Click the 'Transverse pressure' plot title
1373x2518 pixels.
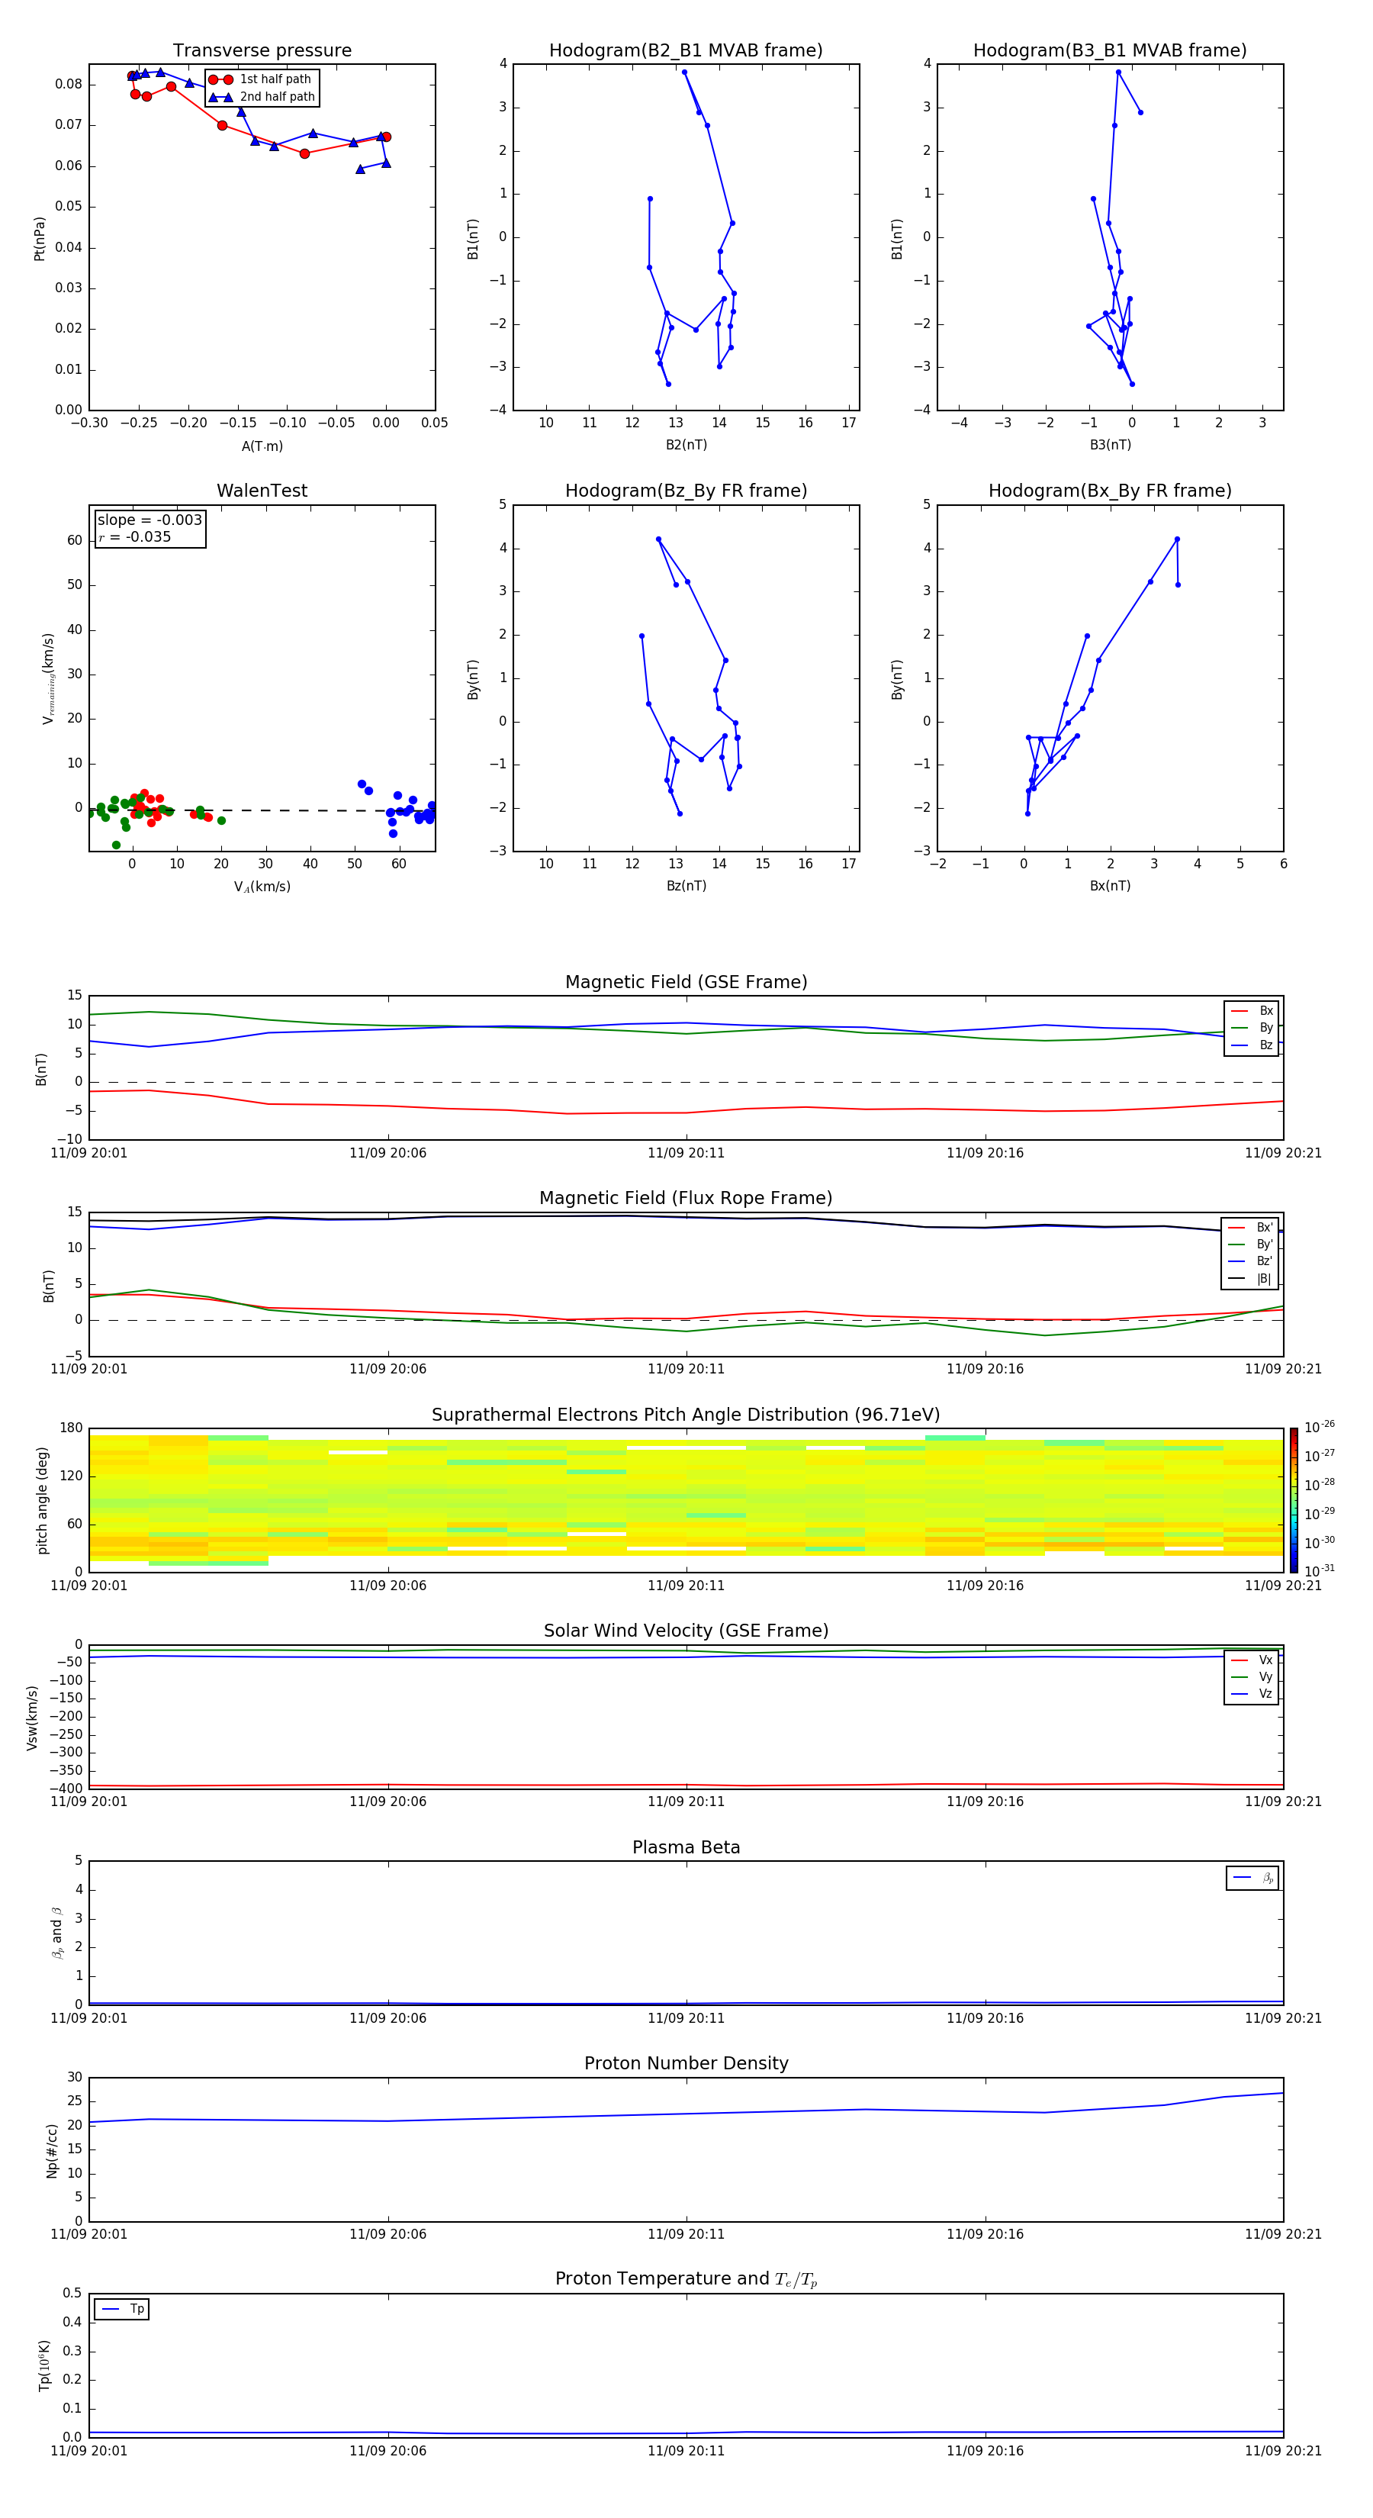pyautogui.click(x=262, y=50)
